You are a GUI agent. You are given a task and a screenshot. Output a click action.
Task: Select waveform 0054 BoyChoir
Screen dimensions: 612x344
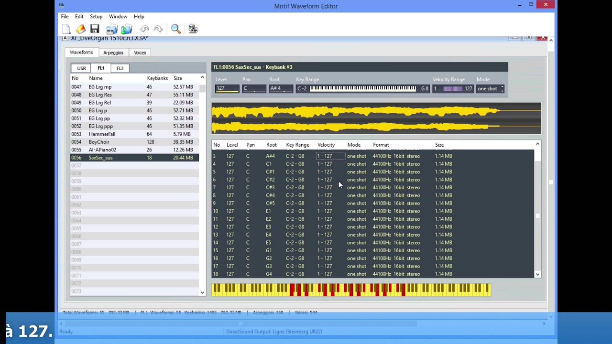click(x=134, y=142)
